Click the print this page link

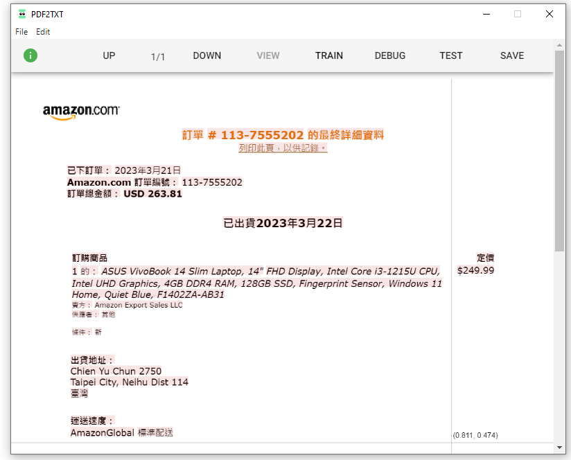point(283,148)
